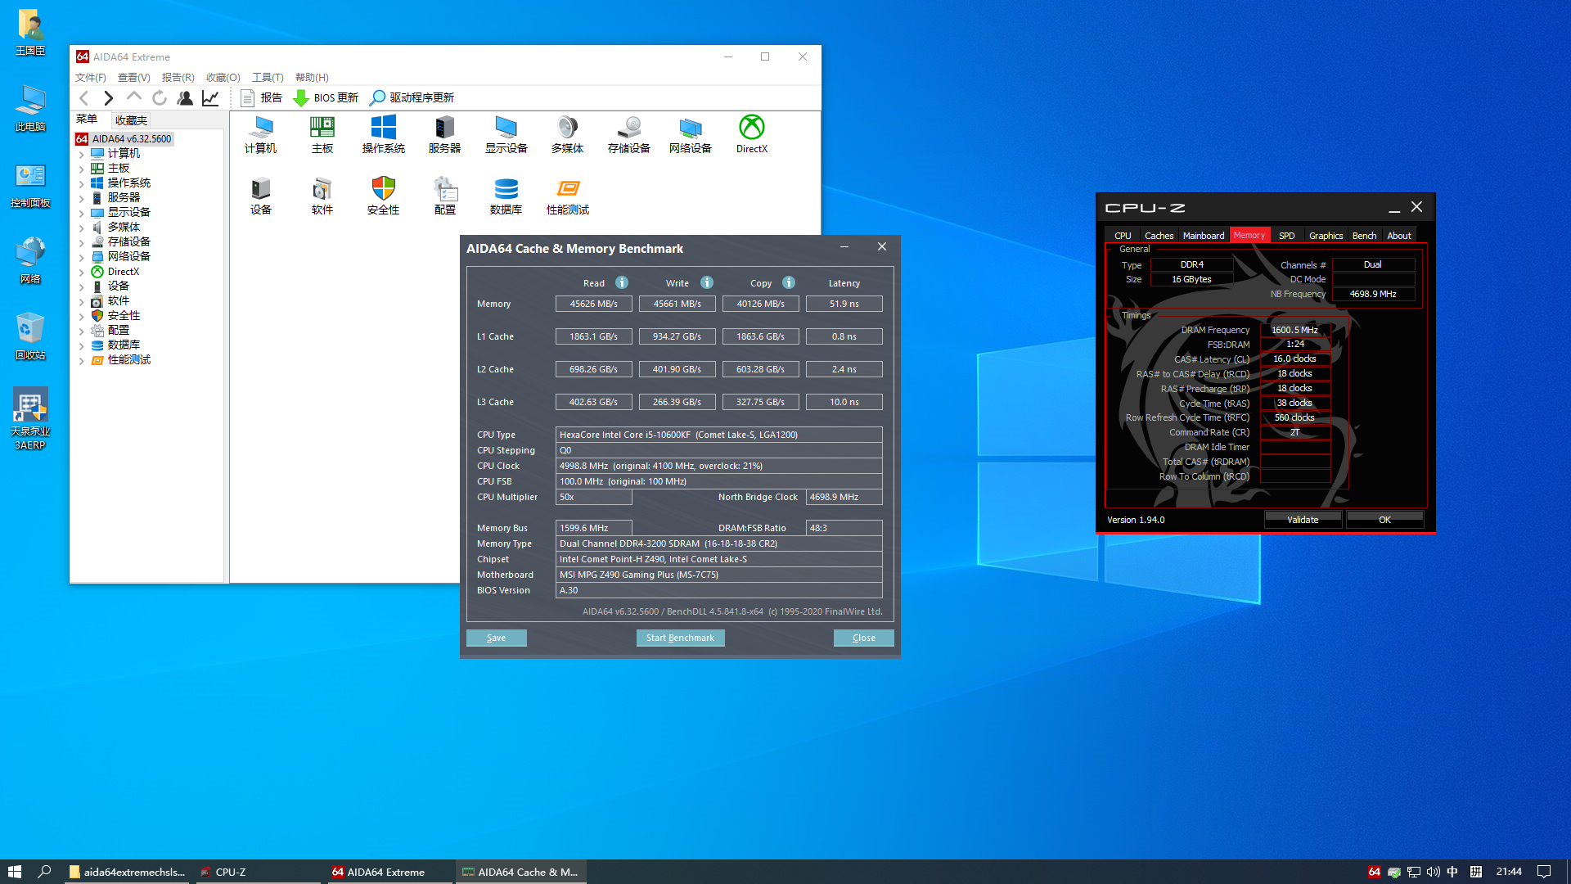Expand the 主板 tree node
The width and height of the screenshot is (1571, 884).
pos(82,169)
